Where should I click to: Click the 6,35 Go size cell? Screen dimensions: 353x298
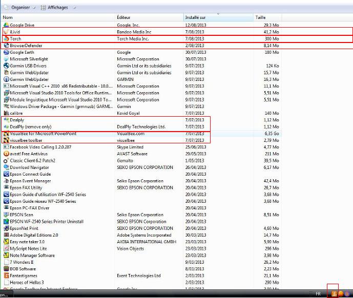pyautogui.click(x=272, y=134)
